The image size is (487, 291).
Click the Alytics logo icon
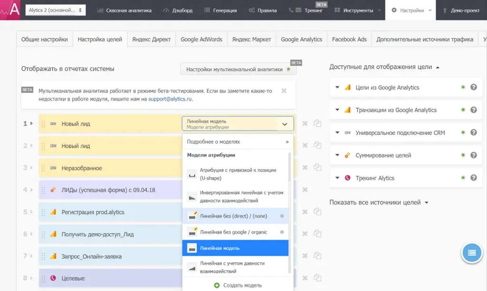pos(10,10)
